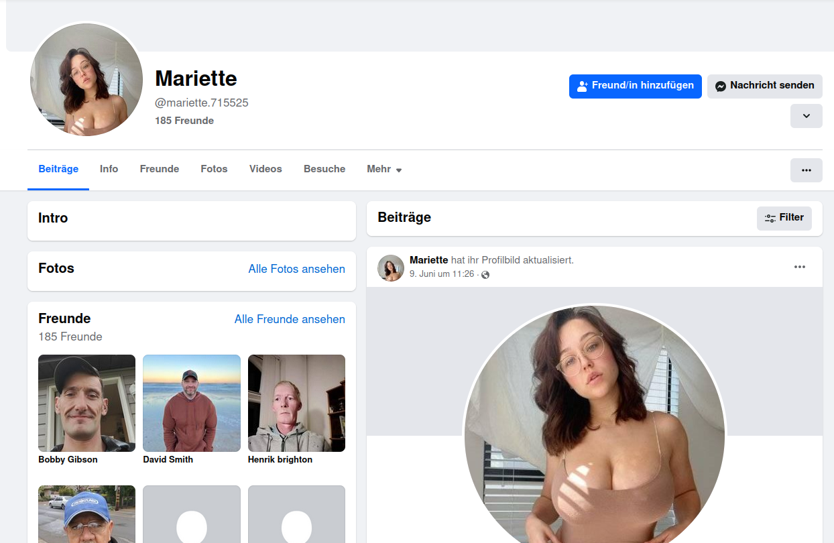834x543 pixels.
Task: Click the 185 Freunde count in Freunde card
Action: [70, 337]
